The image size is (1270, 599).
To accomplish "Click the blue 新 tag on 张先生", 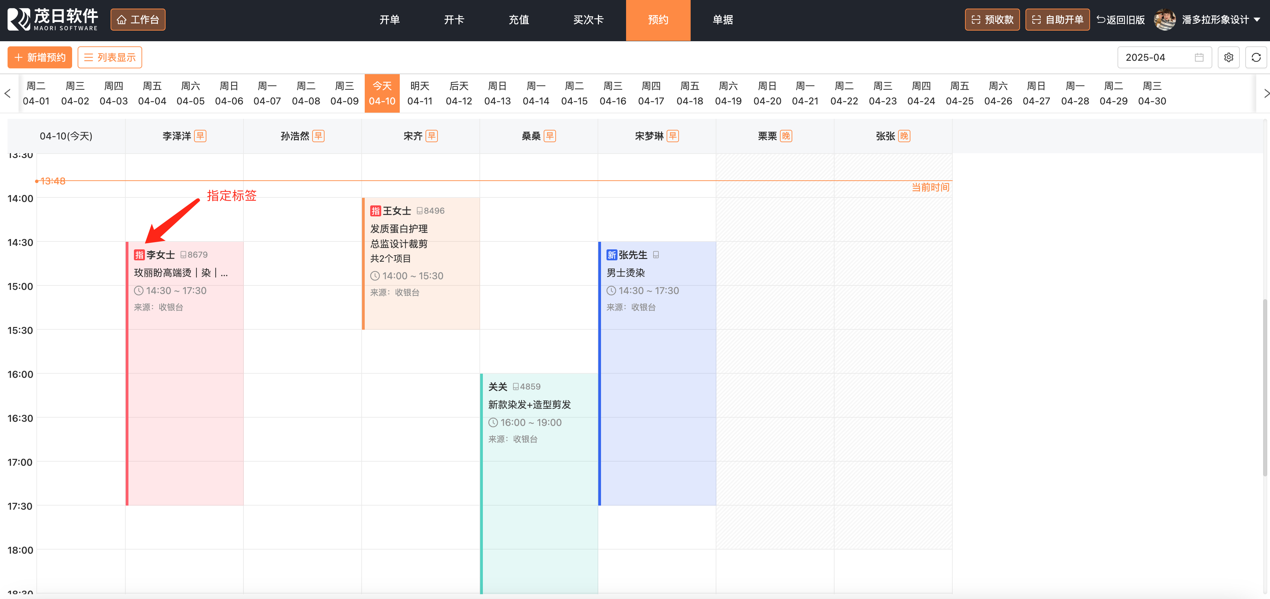I will pyautogui.click(x=611, y=255).
